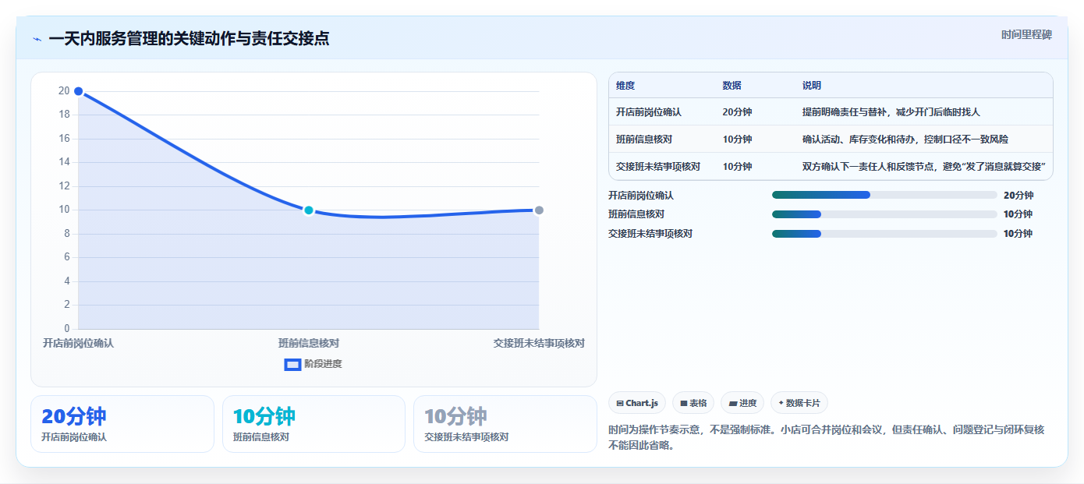
Task: Click x-axis label 开店前岗位确认
Action: [78, 343]
